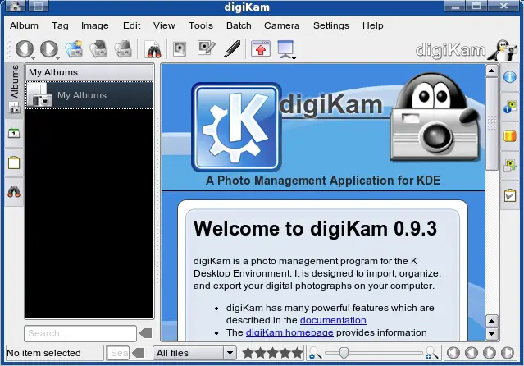Set rating filter to the third star

coord(272,353)
